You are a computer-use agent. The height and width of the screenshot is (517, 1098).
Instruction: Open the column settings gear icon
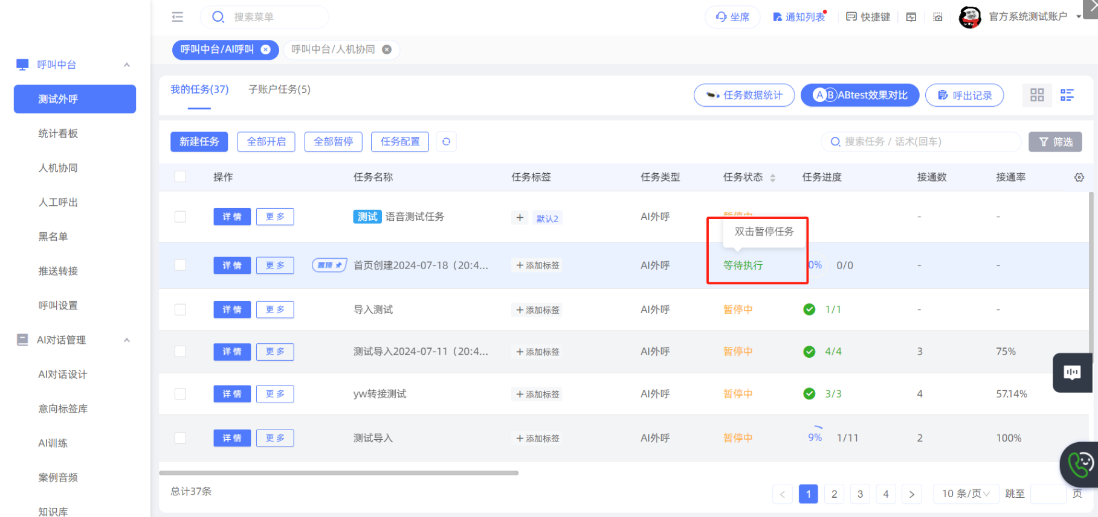tap(1079, 177)
